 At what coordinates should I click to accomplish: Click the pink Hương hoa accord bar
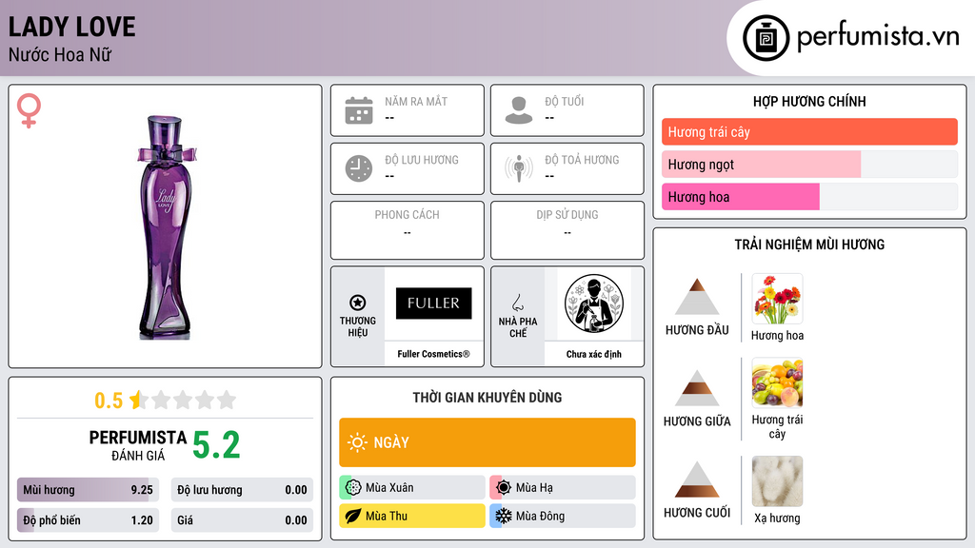tap(809, 196)
